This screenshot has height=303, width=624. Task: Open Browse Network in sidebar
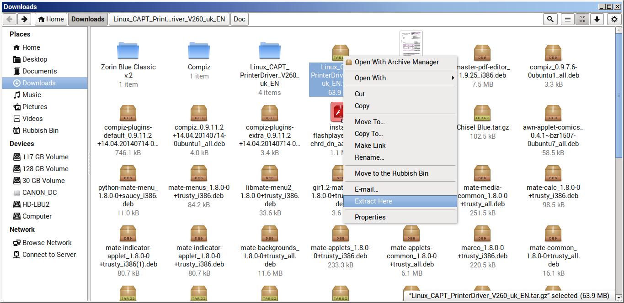click(x=47, y=243)
